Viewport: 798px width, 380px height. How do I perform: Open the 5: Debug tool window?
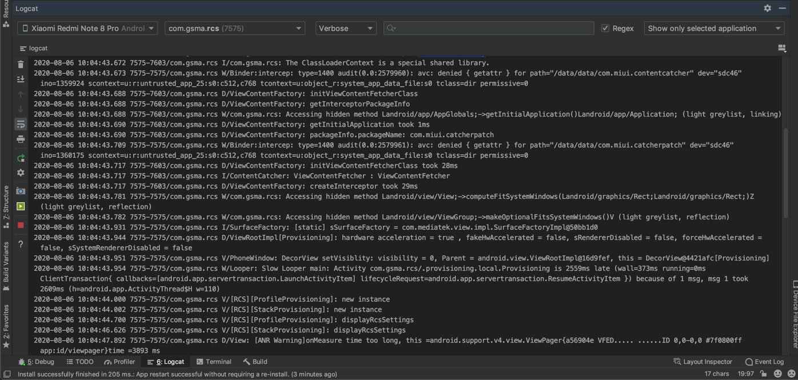pos(36,362)
